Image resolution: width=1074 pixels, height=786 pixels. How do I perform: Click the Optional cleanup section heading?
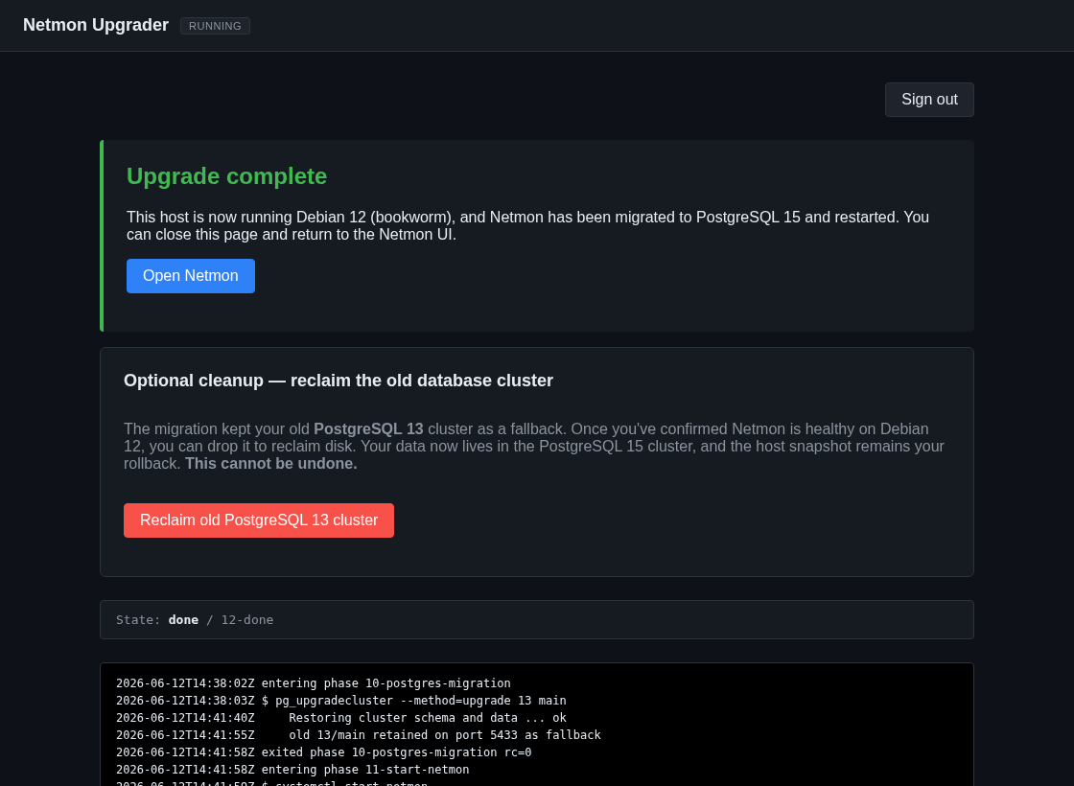[339, 381]
